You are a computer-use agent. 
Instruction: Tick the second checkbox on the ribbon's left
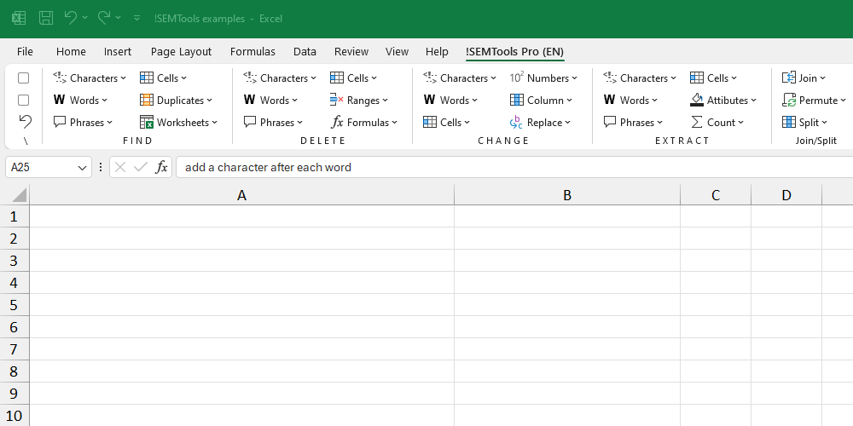24,100
